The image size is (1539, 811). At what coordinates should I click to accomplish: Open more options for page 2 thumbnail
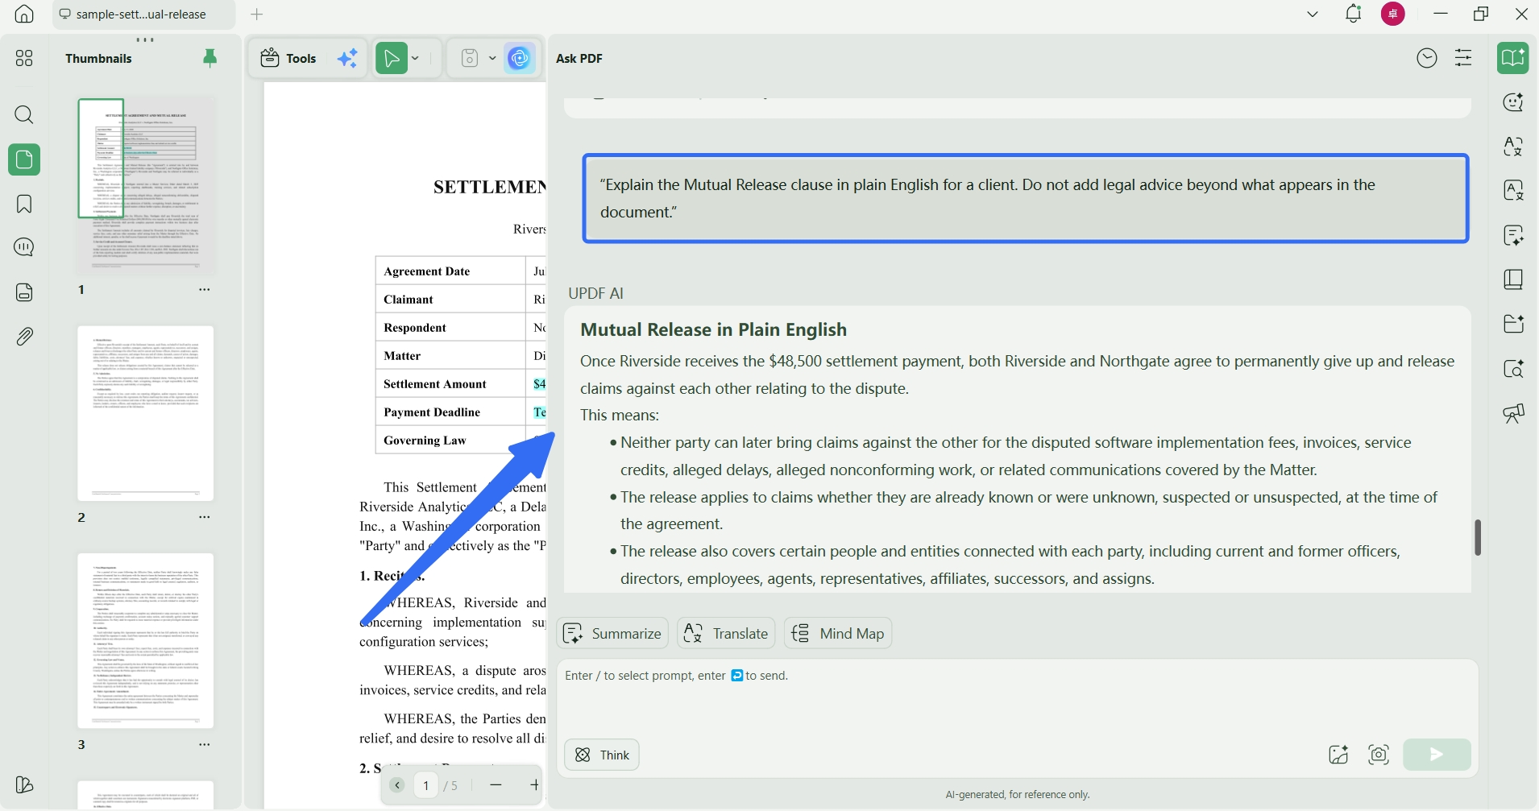pos(205,518)
